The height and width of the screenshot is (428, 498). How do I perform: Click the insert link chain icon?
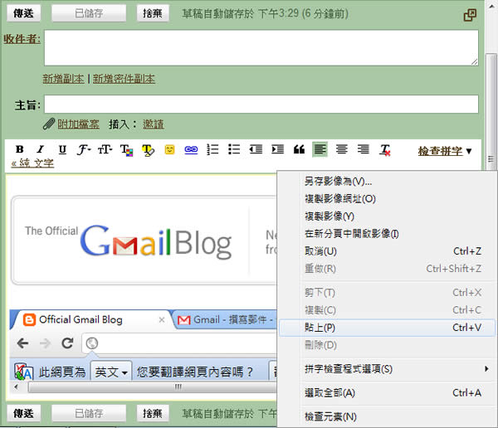[191, 150]
